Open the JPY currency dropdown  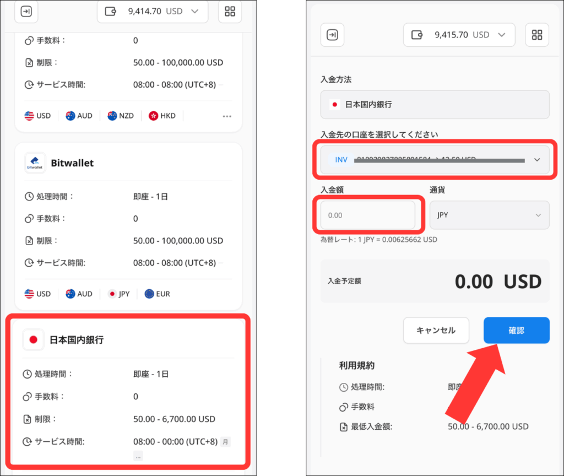(489, 215)
